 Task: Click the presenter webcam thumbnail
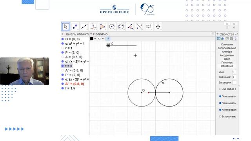tap(25, 71)
